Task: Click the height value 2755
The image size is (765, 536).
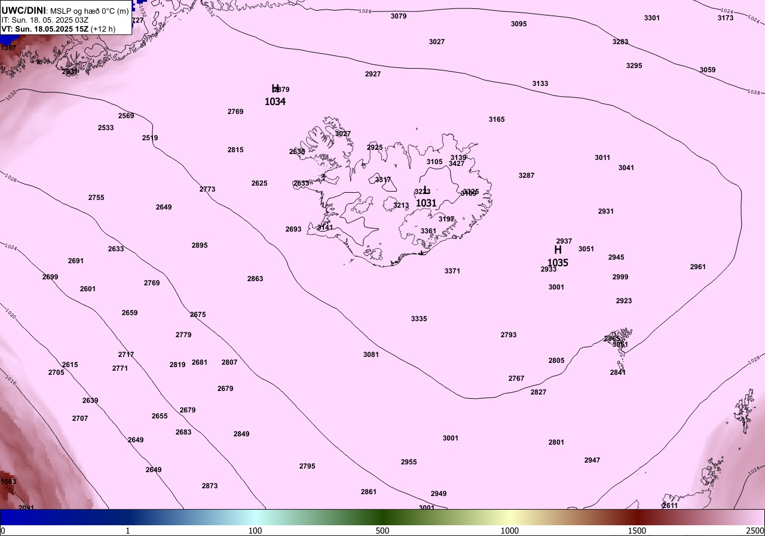Action: pos(96,198)
